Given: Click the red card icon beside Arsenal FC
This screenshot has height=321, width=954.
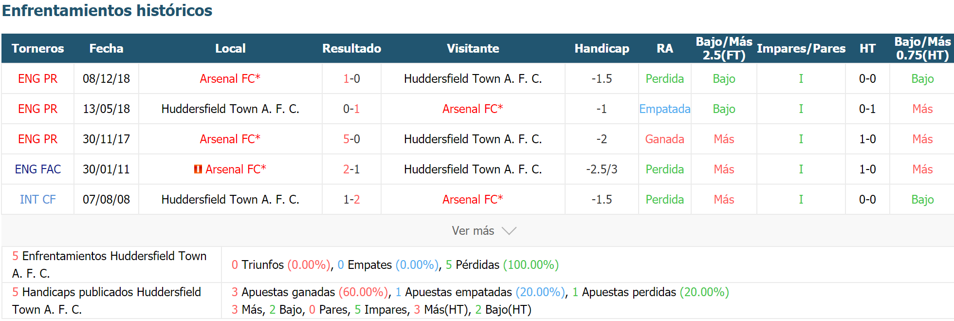Looking at the screenshot, I should pyautogui.click(x=198, y=169).
